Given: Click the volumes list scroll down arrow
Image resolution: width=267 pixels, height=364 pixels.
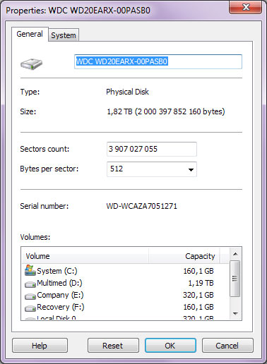Looking at the screenshot, I should 235,313.
